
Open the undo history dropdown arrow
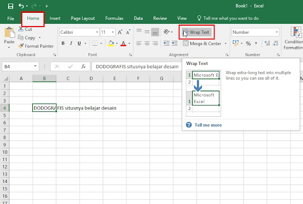27,6
